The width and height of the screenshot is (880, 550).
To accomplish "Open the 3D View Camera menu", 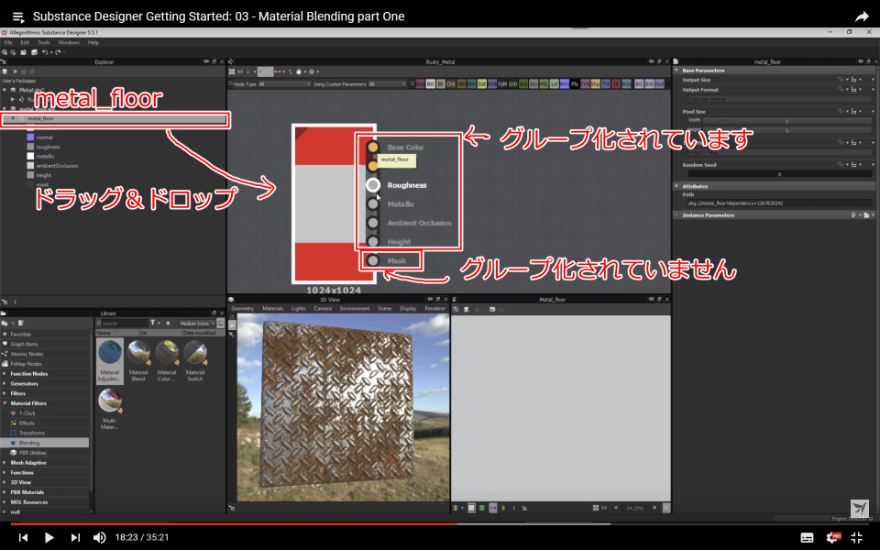I will (x=323, y=309).
